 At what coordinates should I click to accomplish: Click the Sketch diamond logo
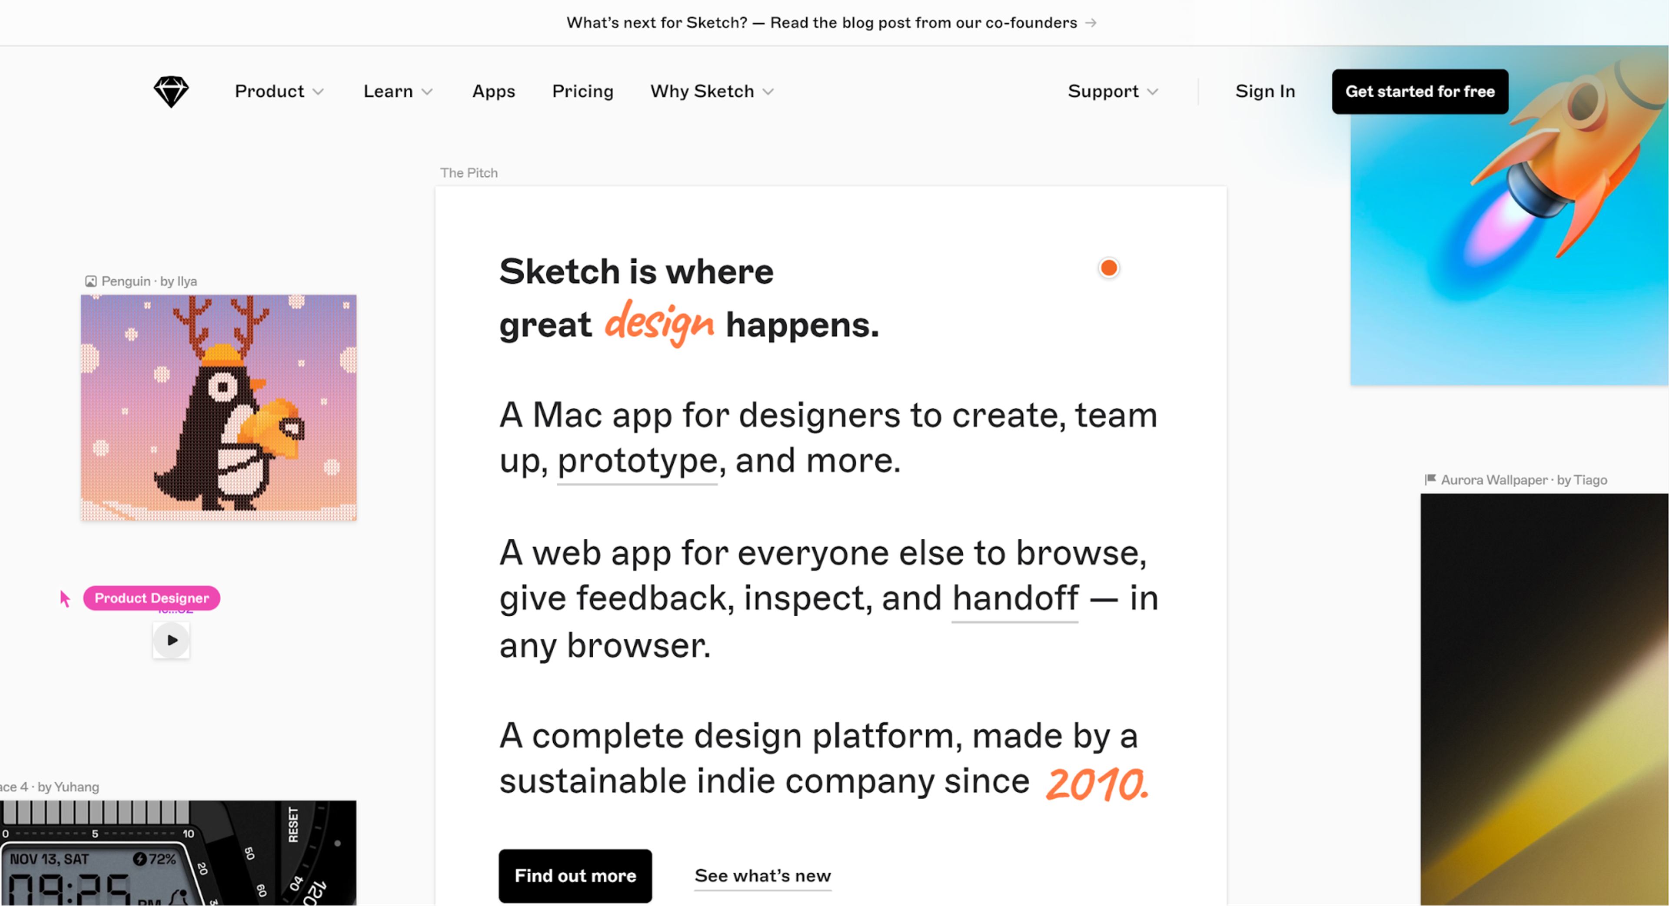click(171, 91)
